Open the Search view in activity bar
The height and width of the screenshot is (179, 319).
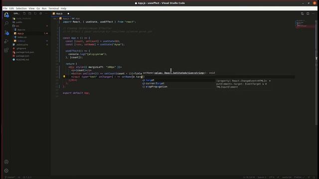coord(6,23)
